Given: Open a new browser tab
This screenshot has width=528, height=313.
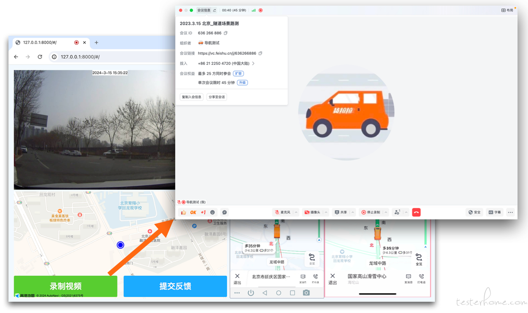Looking at the screenshot, I should [x=97, y=42].
